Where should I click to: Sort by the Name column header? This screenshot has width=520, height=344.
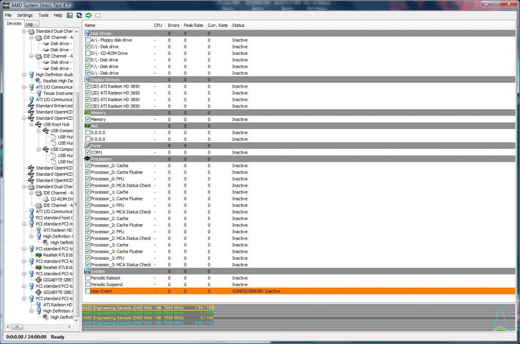click(x=117, y=25)
